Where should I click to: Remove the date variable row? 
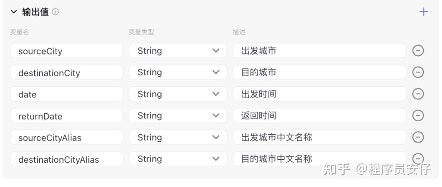point(418,94)
